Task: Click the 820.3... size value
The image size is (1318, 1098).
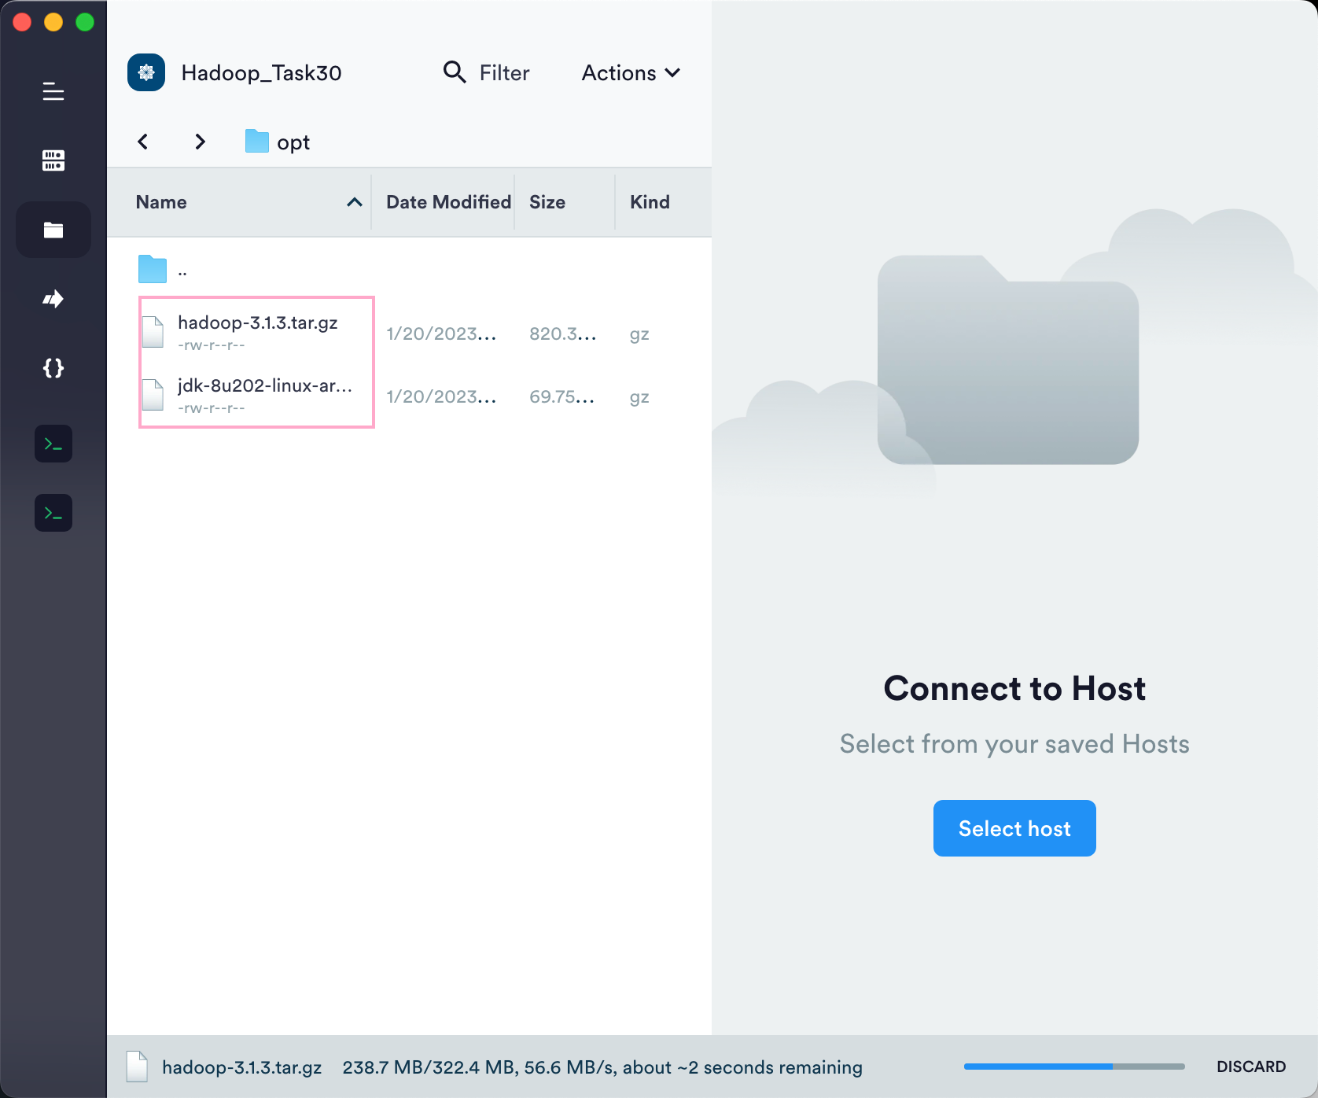Action: click(563, 333)
